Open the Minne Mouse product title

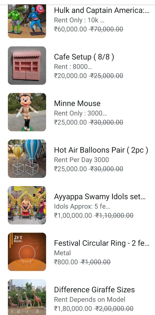point(77,104)
